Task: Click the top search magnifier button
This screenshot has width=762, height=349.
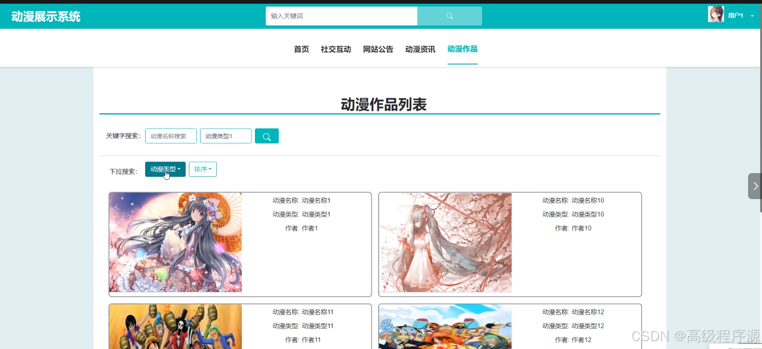Action: tap(449, 16)
